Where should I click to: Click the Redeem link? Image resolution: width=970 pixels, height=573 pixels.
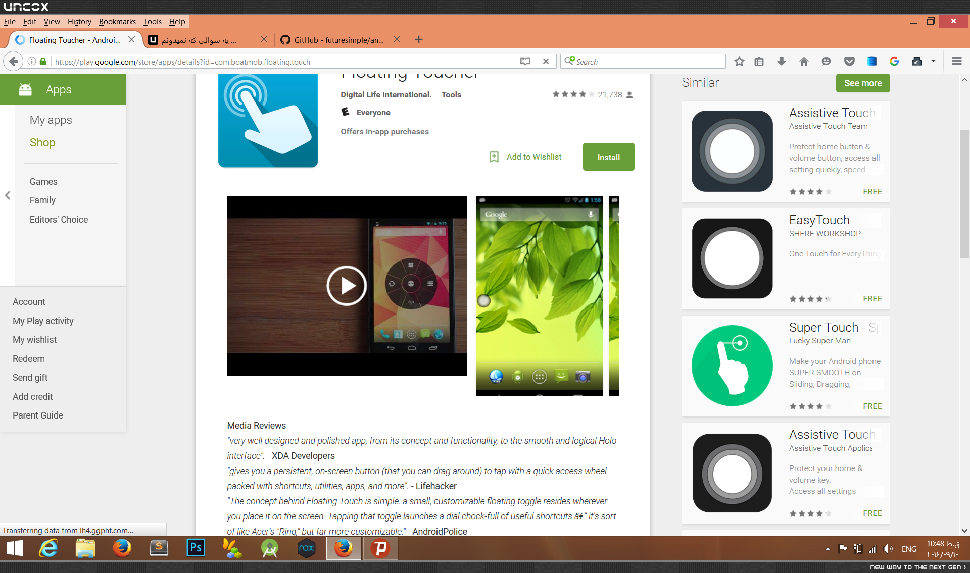point(29,359)
